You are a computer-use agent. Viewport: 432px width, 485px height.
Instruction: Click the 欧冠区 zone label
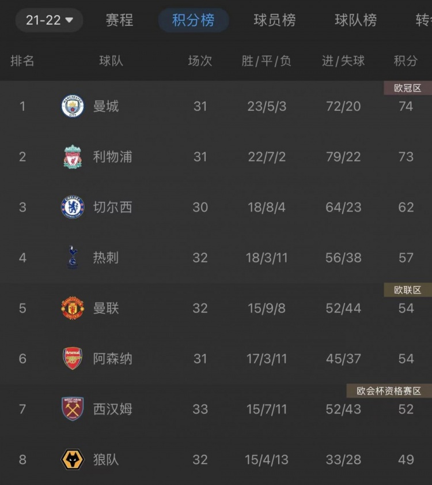(408, 88)
